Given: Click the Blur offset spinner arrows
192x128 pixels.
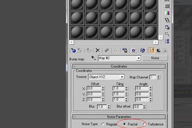Looking at the screenshot, I should [144, 107].
